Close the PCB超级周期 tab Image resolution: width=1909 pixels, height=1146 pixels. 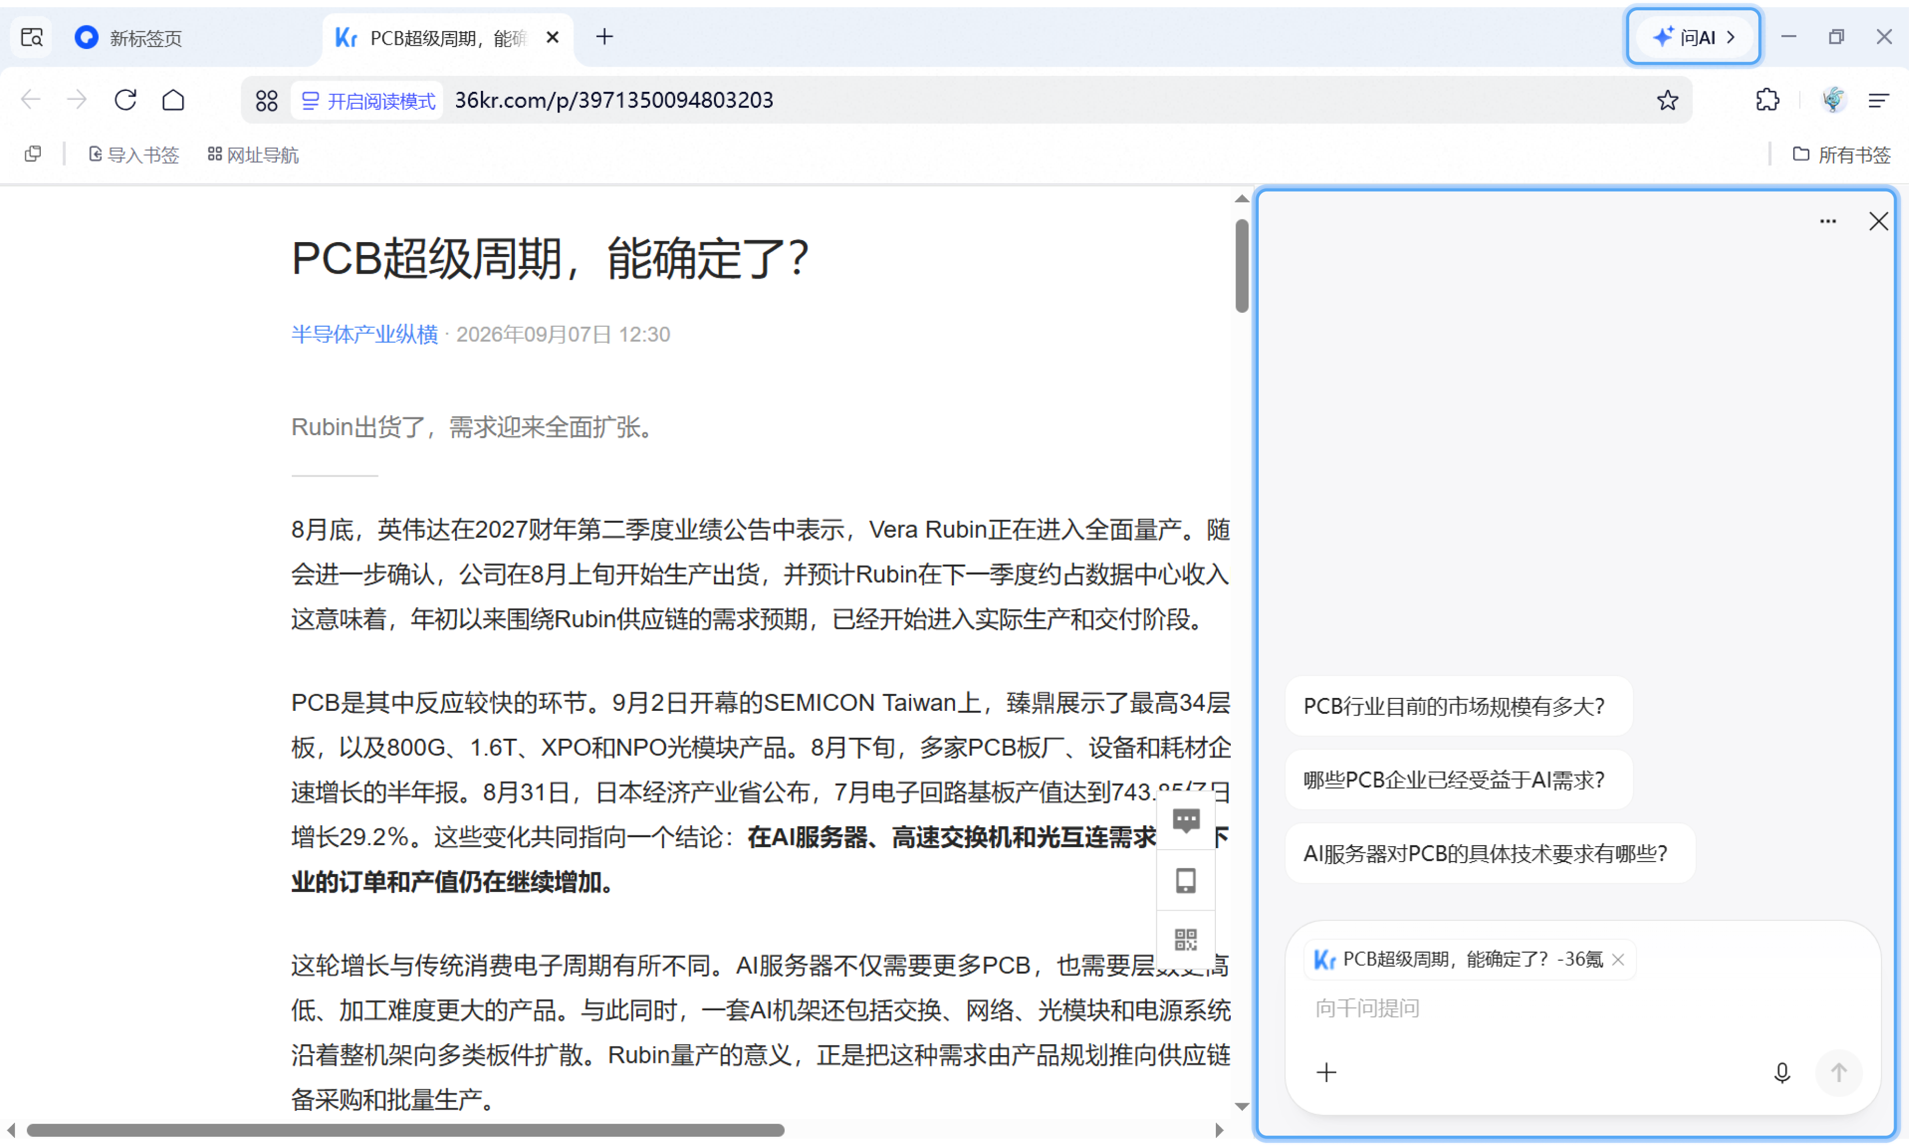552,37
